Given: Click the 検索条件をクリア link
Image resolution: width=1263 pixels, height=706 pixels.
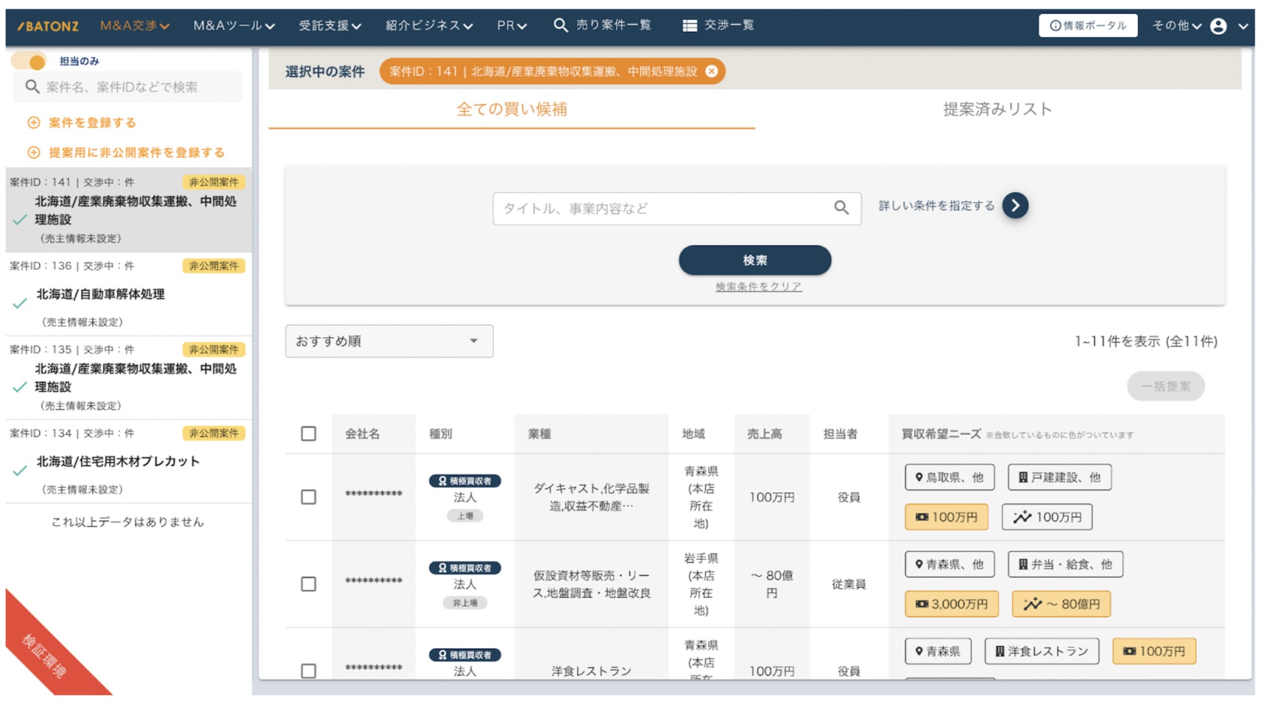Looking at the screenshot, I should 758,287.
